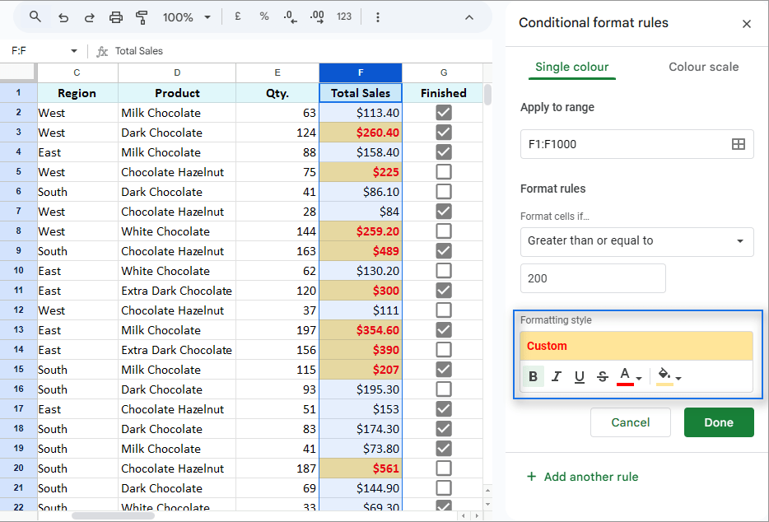Image resolution: width=769 pixels, height=522 pixels.
Task: Click Add another rule
Action: click(x=582, y=477)
